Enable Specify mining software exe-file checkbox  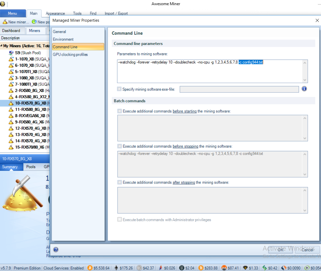click(x=119, y=89)
